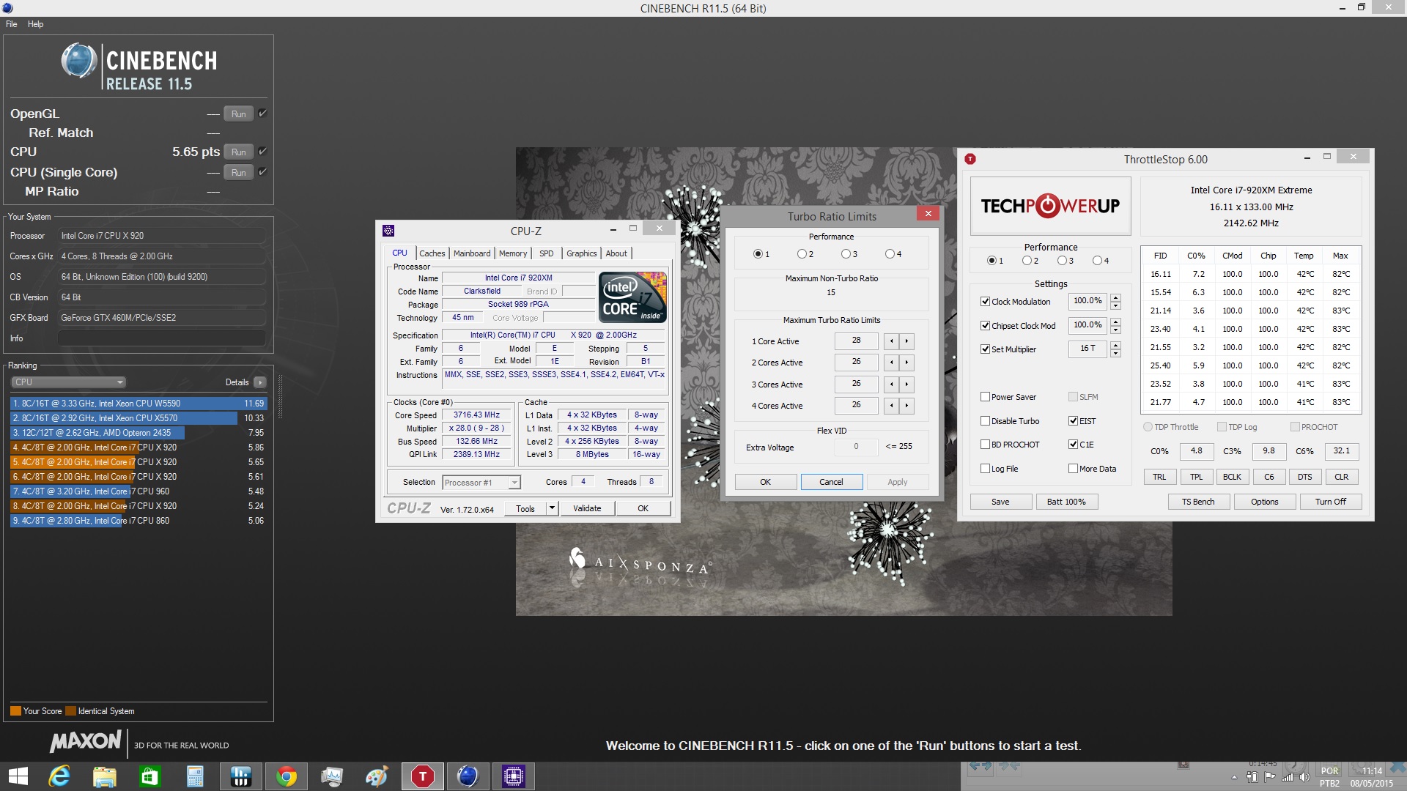
Task: Enable Disable Turbo checkbox
Action: tap(985, 421)
